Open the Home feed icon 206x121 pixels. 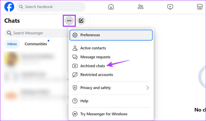[111, 7]
